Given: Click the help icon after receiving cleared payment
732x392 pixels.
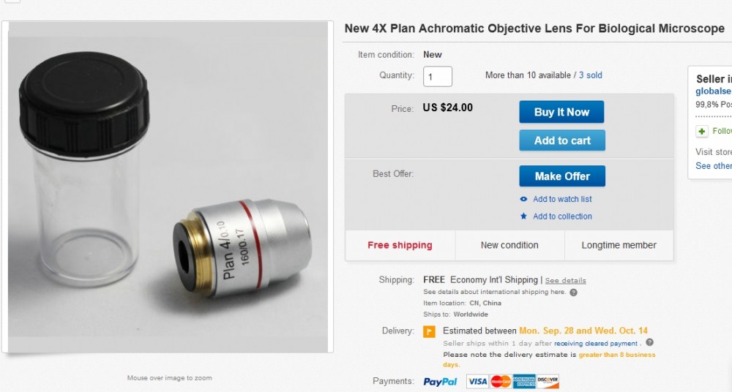Looking at the screenshot, I should (x=649, y=342).
